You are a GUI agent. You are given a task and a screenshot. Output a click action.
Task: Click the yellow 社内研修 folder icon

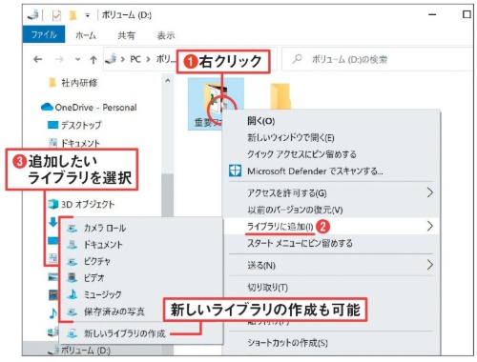(x=52, y=83)
